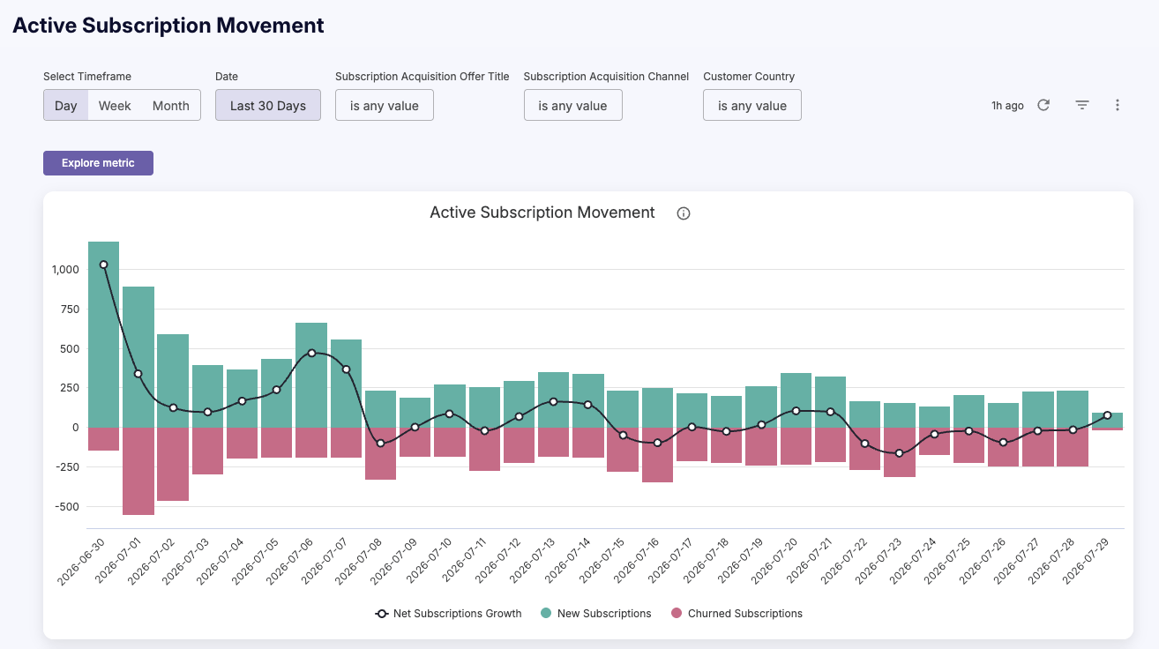This screenshot has width=1159, height=649.
Task: Click the chart info icon
Action: click(684, 213)
